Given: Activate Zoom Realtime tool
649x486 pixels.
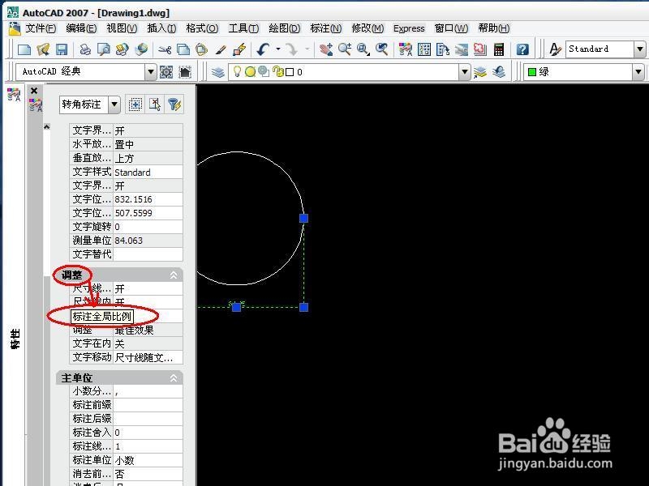Looking at the screenshot, I should click(344, 49).
